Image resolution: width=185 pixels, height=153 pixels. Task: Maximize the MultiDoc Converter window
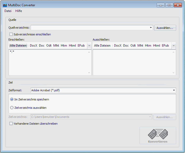169,5
